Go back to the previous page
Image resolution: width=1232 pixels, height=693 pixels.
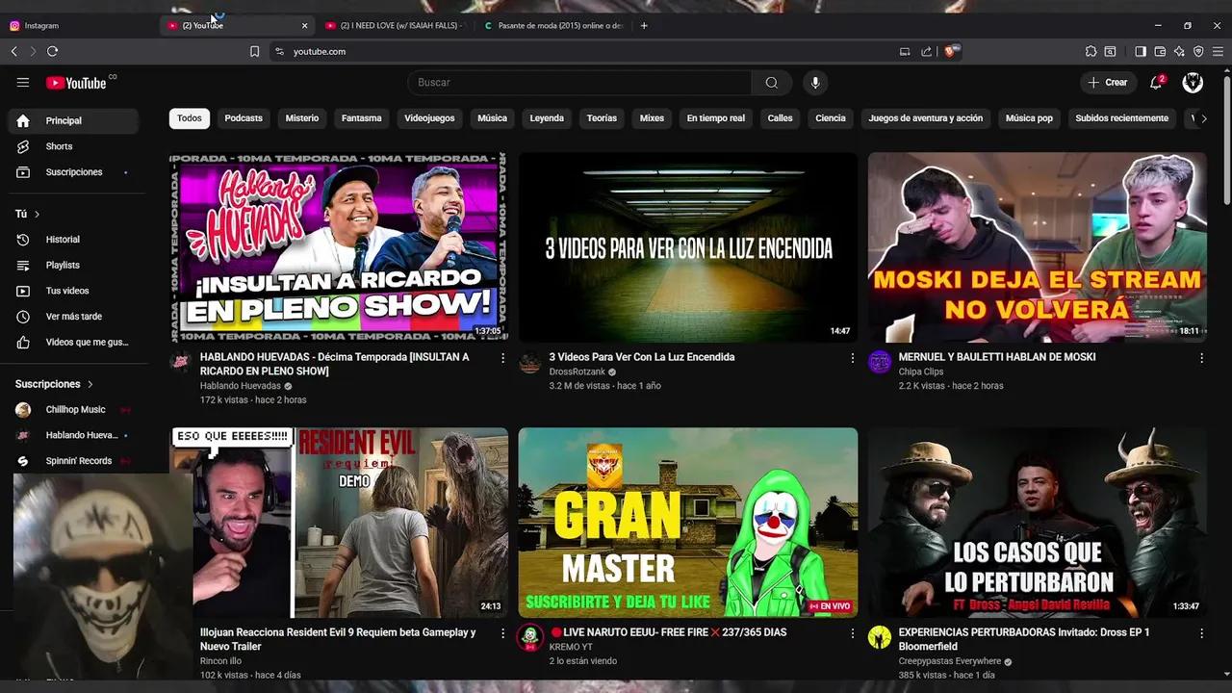point(14,51)
